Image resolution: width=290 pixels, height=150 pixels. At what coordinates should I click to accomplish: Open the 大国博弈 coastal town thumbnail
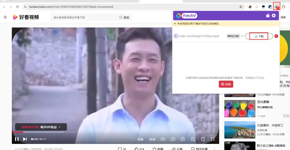pyautogui.click(x=240, y=130)
